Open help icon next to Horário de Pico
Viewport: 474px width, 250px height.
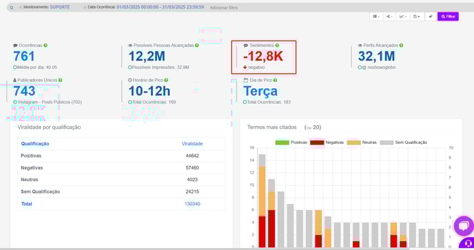[166, 80]
